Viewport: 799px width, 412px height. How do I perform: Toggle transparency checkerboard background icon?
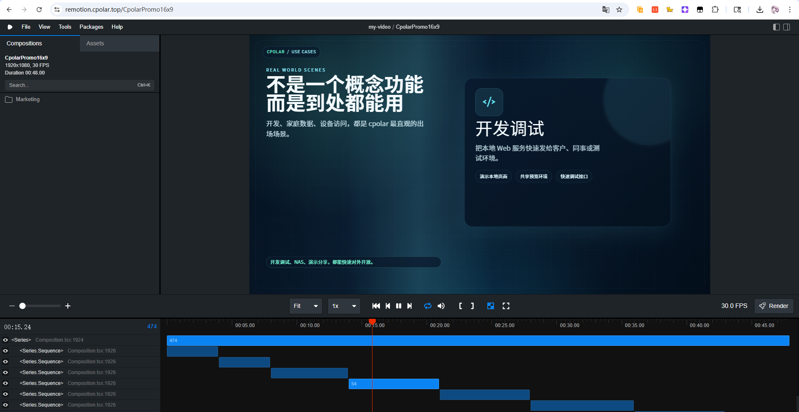point(491,306)
